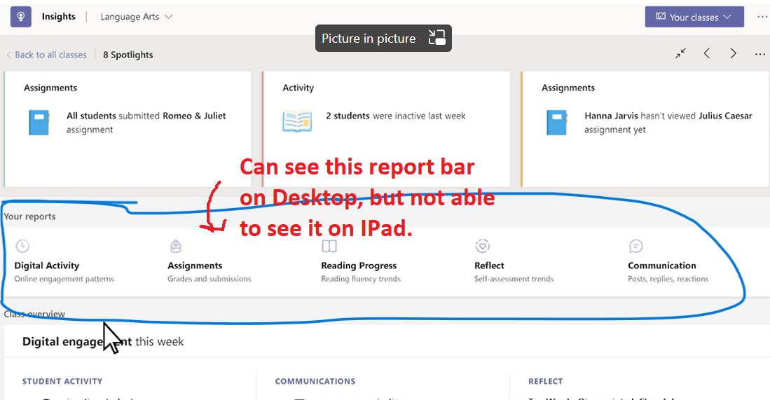
Task: Go to the next spotlight with the right arrow
Action: pyautogui.click(x=733, y=53)
